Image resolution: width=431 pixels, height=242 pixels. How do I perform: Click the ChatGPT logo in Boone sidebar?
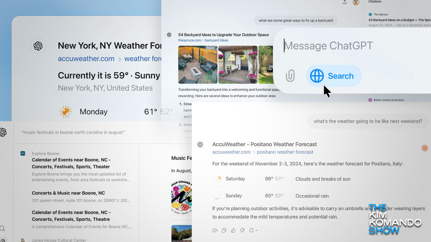pyautogui.click(x=3, y=132)
